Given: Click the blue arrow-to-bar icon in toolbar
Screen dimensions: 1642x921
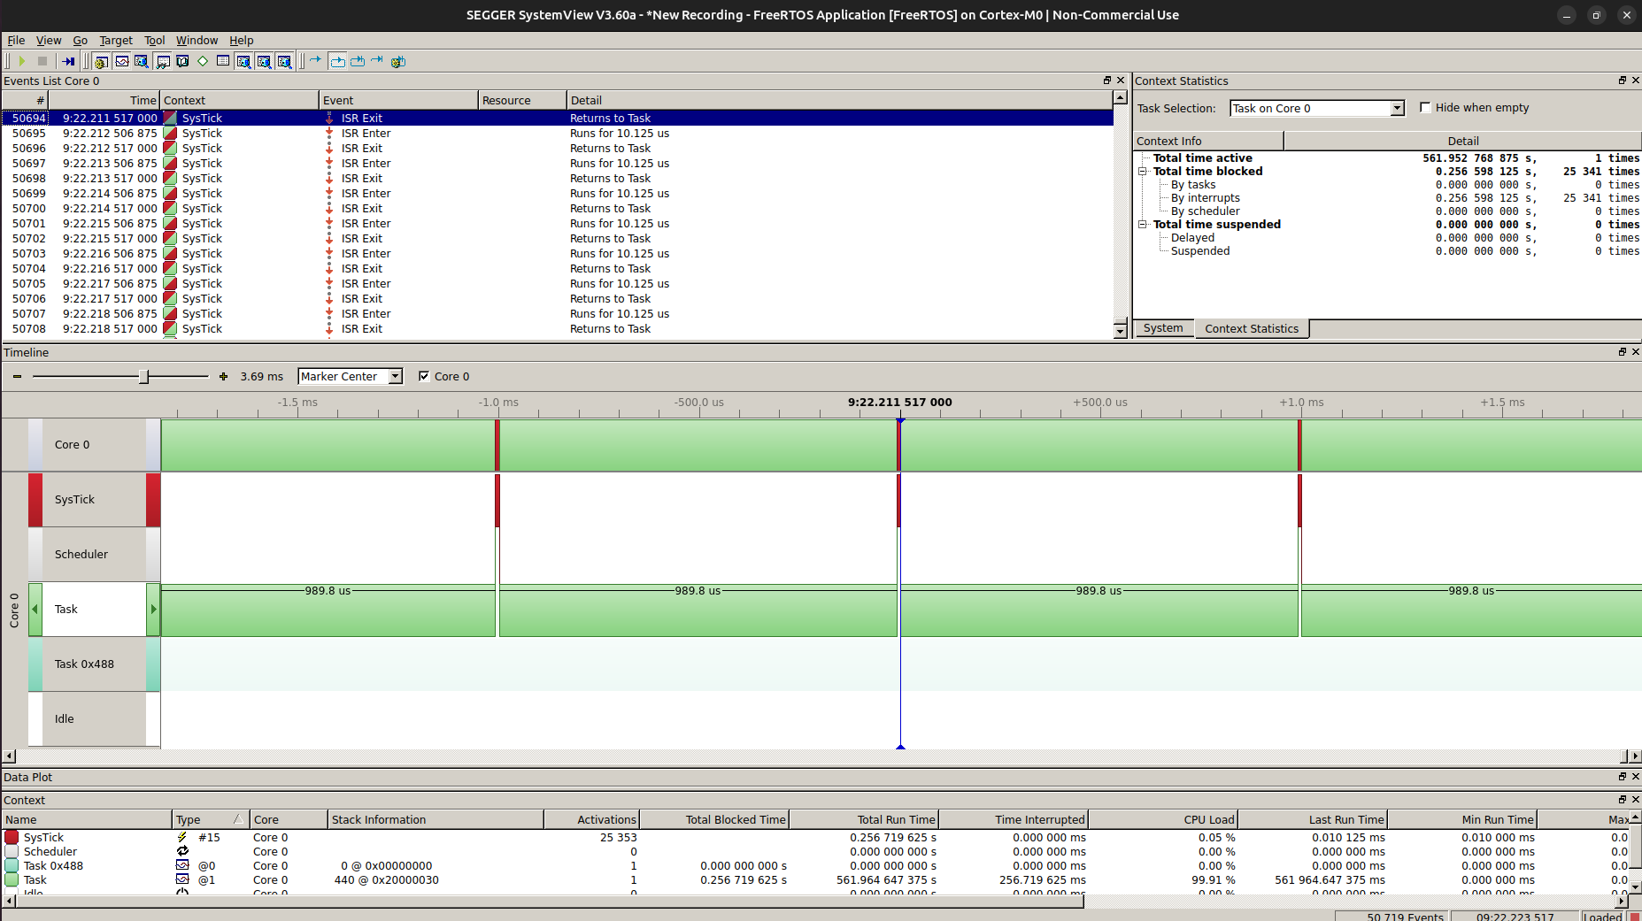Looking at the screenshot, I should (68, 61).
